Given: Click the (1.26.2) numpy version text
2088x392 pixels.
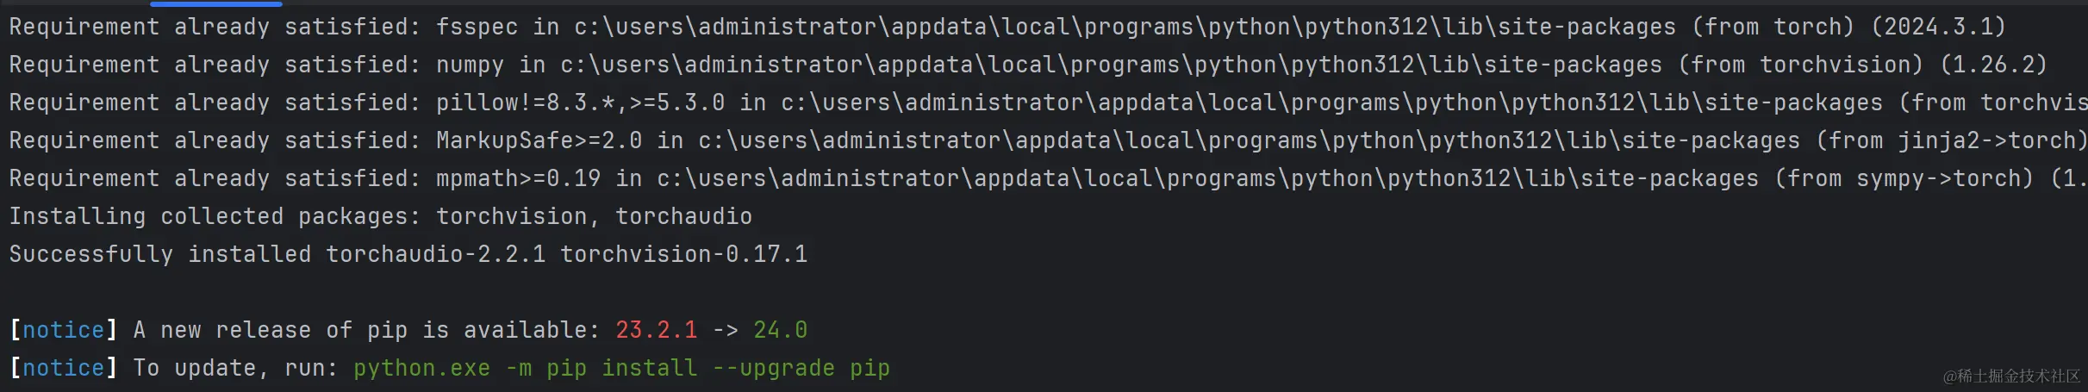Looking at the screenshot, I should tap(1993, 65).
